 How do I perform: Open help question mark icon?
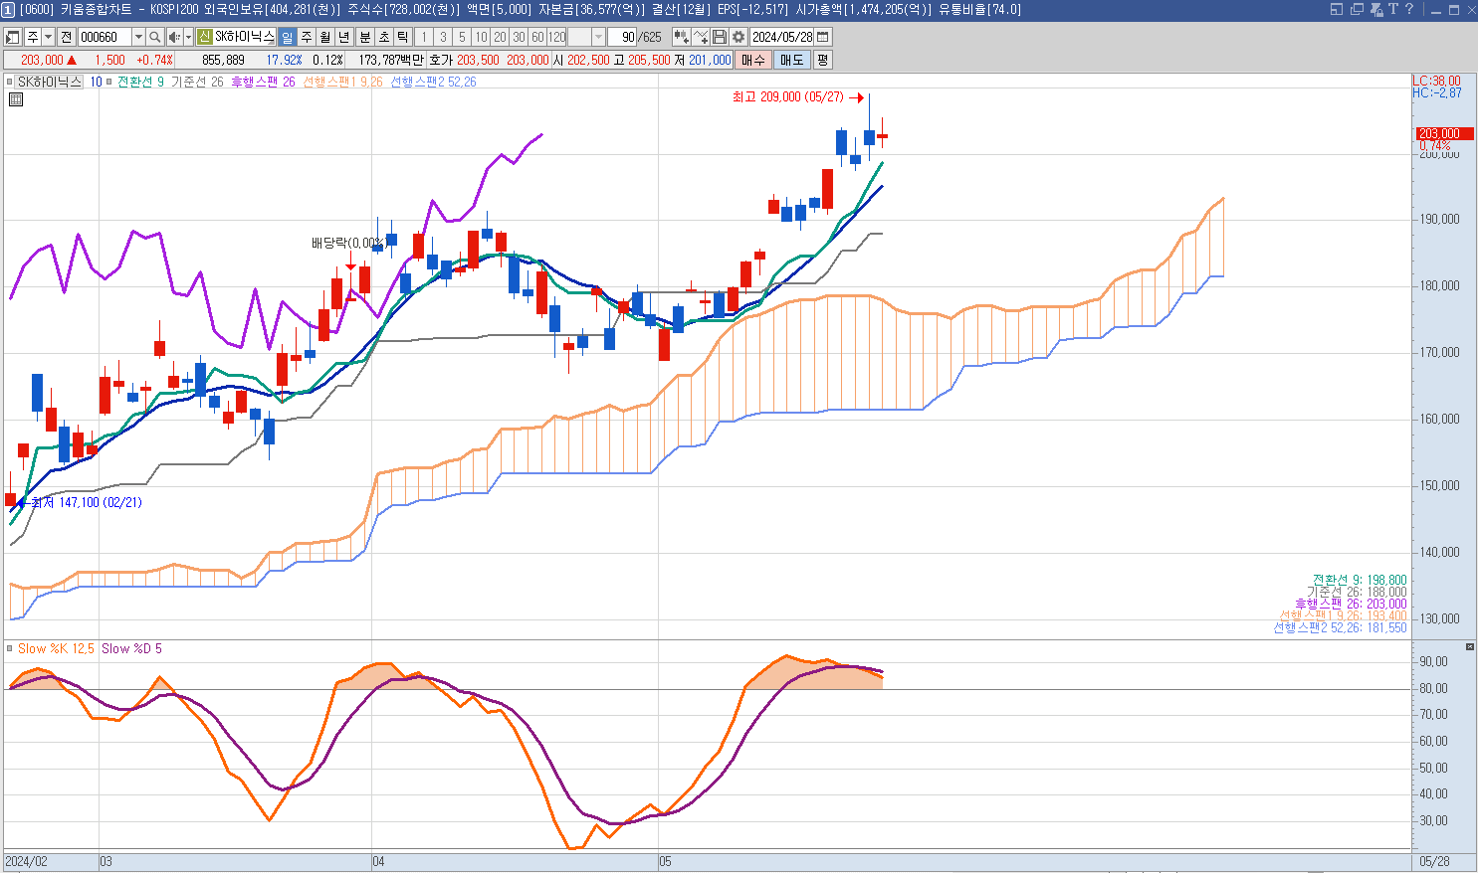pos(1408,9)
